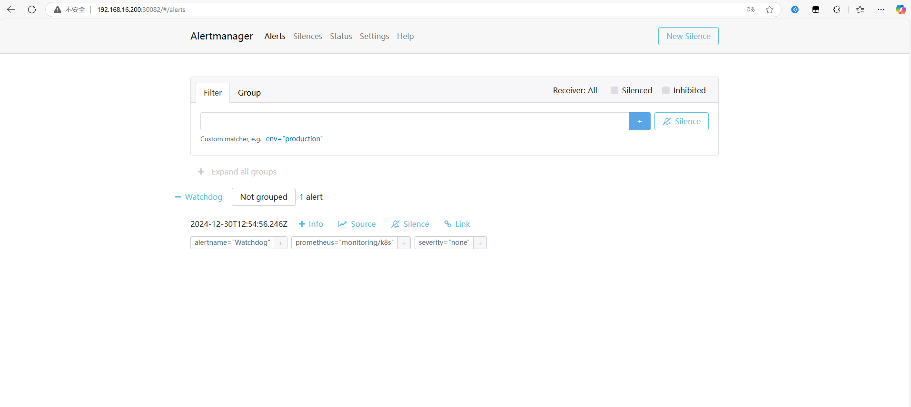Apply the env="production" example matcher
Image resolution: width=911 pixels, height=407 pixels.
click(x=294, y=139)
